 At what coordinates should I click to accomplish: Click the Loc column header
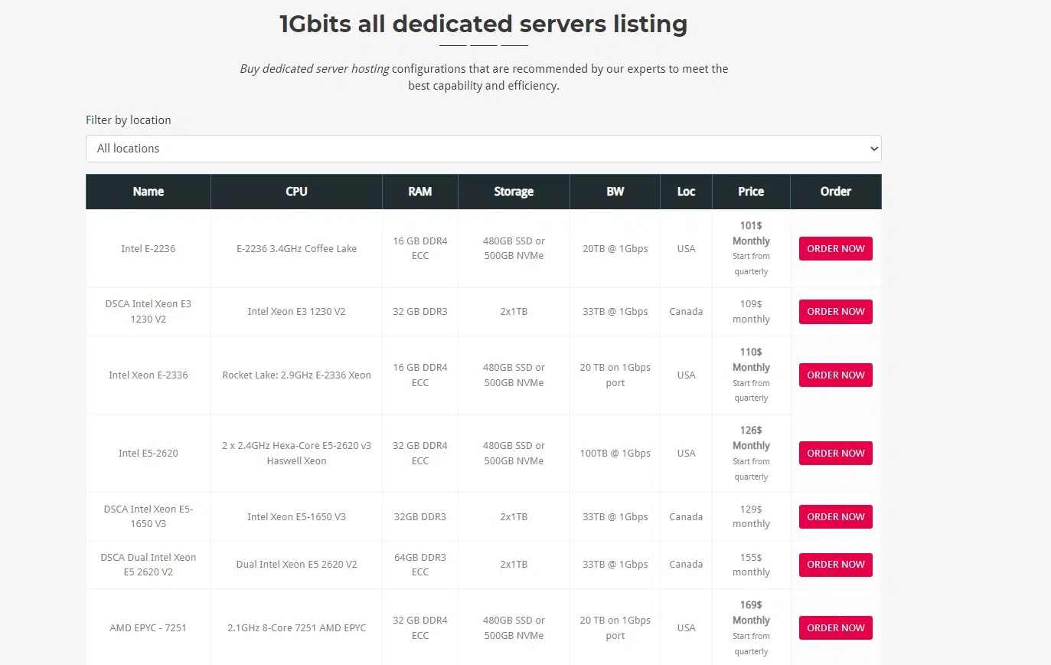686,192
